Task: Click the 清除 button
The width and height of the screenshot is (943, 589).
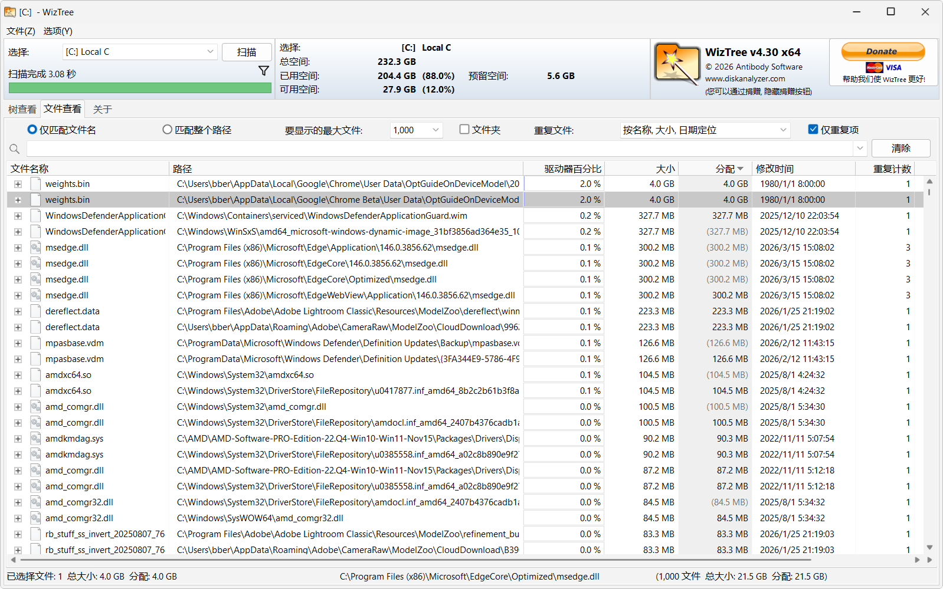Action: point(901,149)
